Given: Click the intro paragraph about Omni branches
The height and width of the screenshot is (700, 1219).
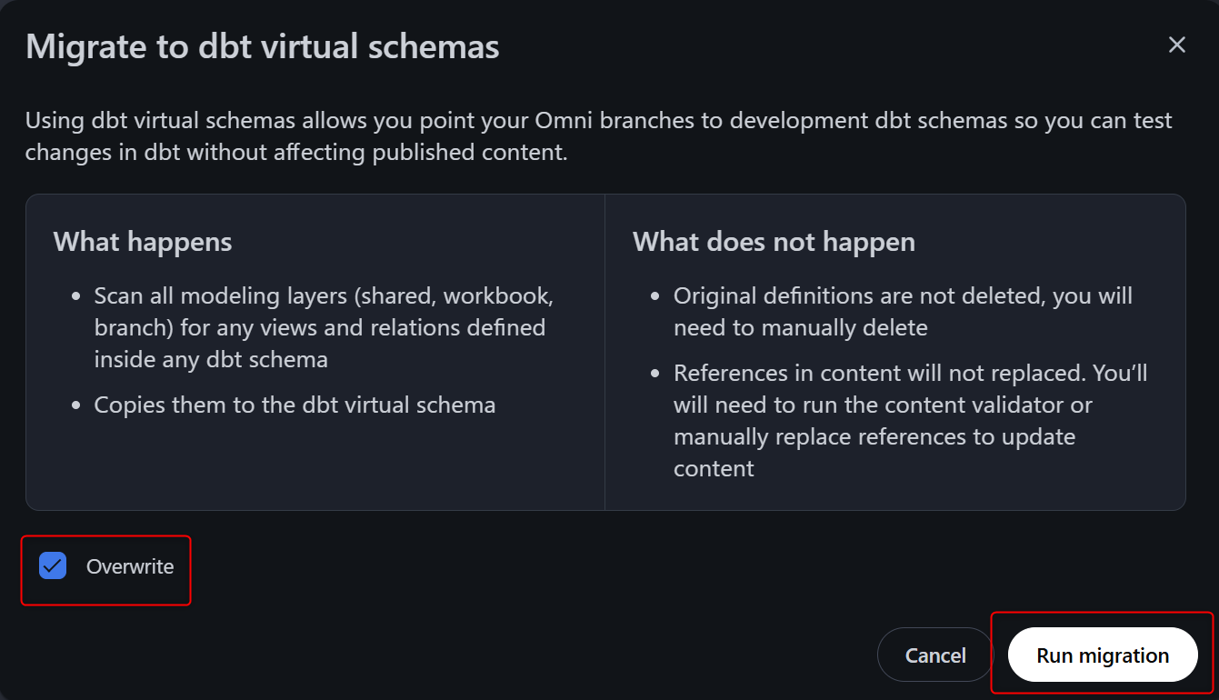Looking at the screenshot, I should [x=598, y=136].
